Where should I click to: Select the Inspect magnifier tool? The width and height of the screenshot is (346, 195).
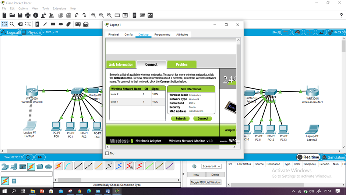point(12,24)
